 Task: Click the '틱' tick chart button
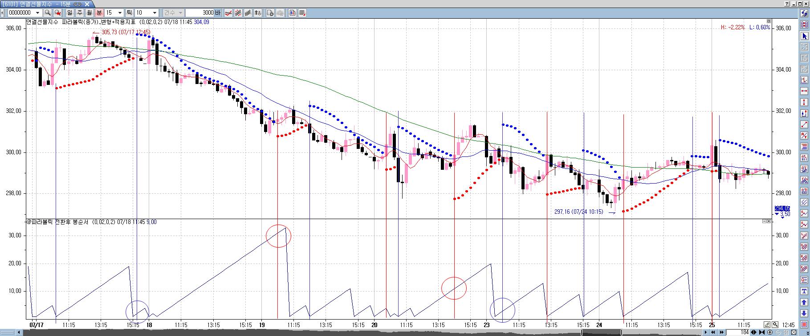[x=129, y=13]
